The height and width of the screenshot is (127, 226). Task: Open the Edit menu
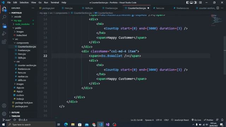point(15,2)
